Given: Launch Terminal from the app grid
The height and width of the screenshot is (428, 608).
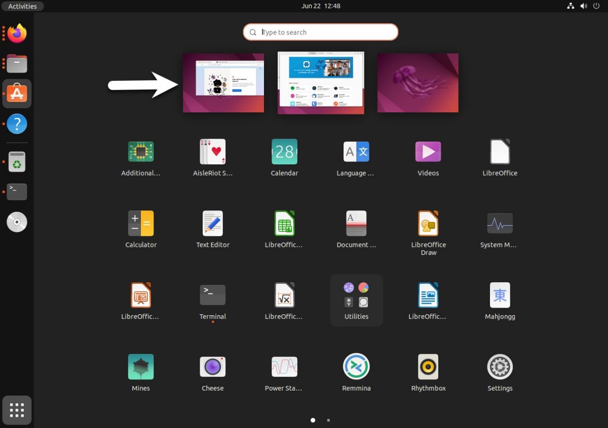Looking at the screenshot, I should pos(213,302).
